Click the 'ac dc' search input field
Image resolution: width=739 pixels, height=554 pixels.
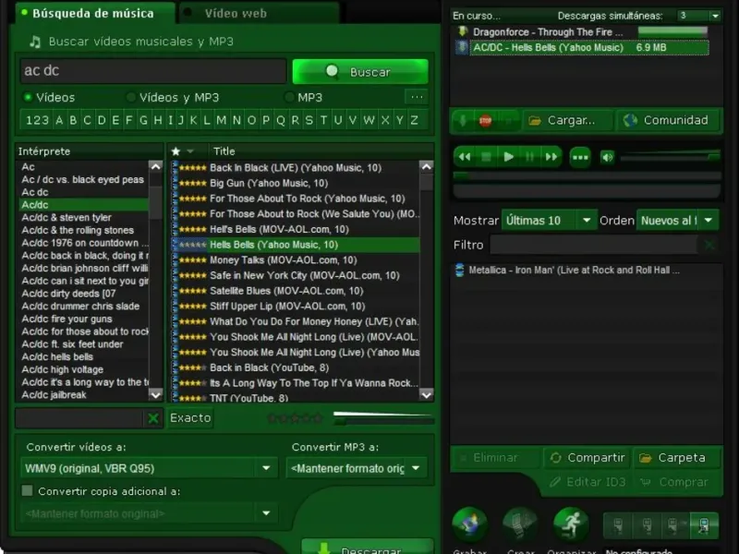[x=153, y=71]
